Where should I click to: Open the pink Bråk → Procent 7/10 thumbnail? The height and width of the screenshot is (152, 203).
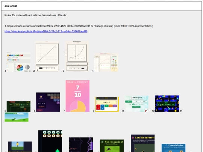click(77, 96)
